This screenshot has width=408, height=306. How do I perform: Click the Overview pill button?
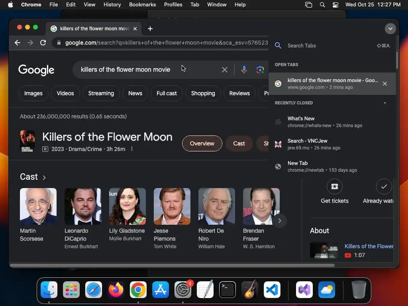(x=202, y=143)
